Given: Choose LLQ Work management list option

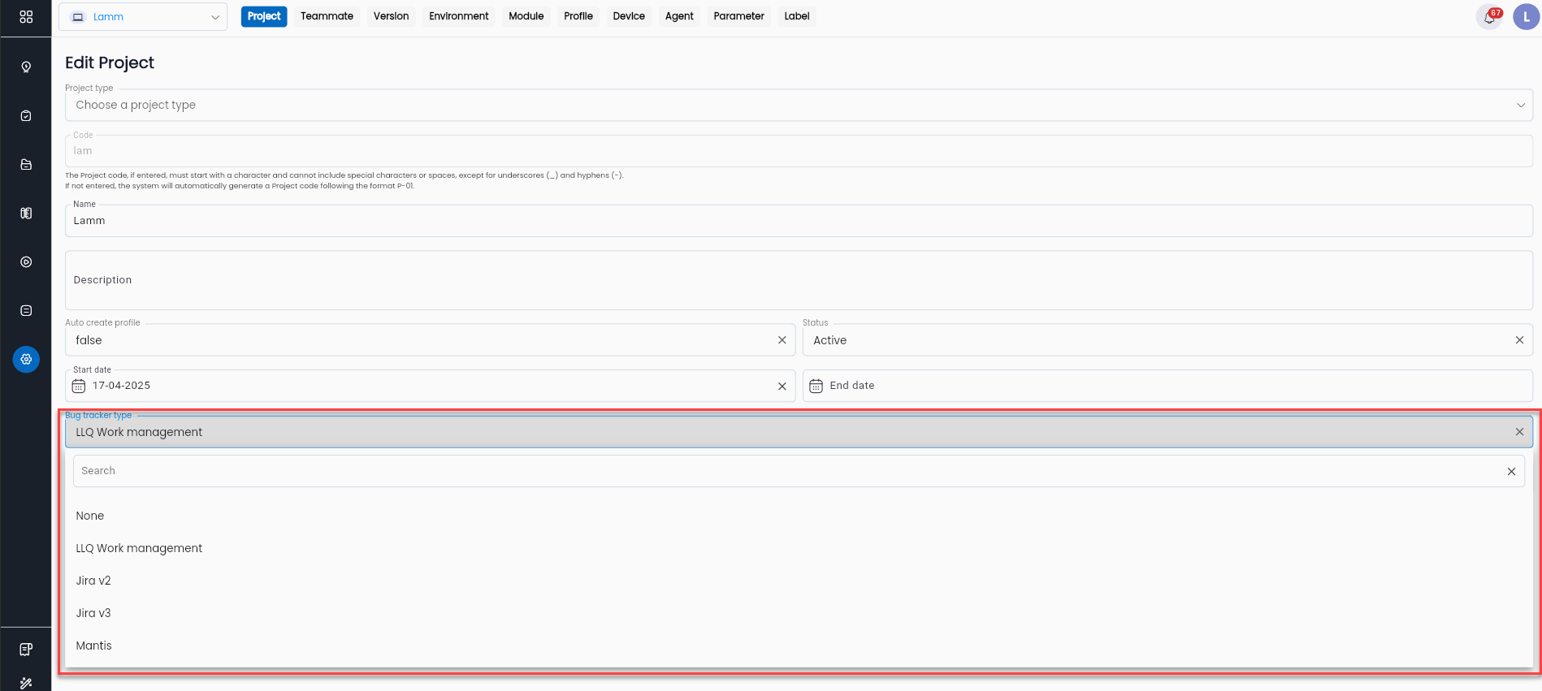Looking at the screenshot, I should tap(799, 548).
